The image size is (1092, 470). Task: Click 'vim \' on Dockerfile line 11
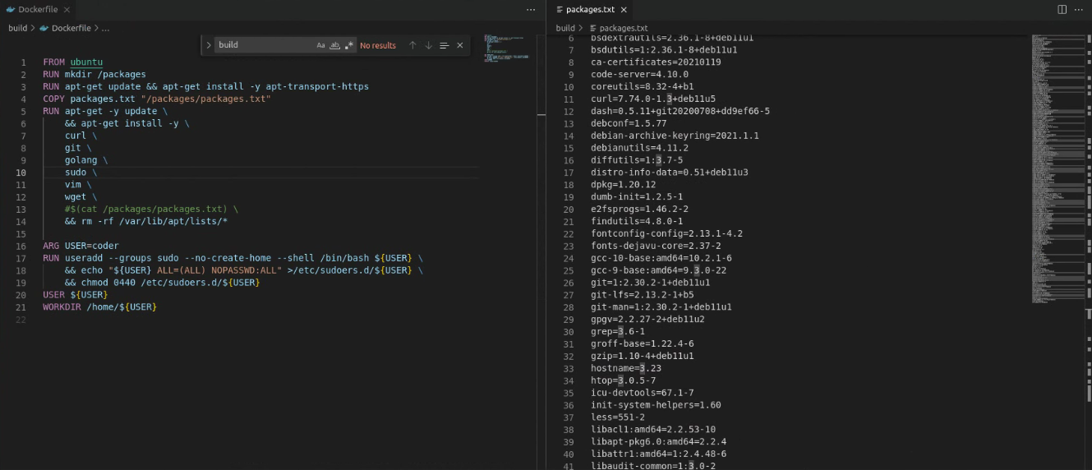pos(78,185)
